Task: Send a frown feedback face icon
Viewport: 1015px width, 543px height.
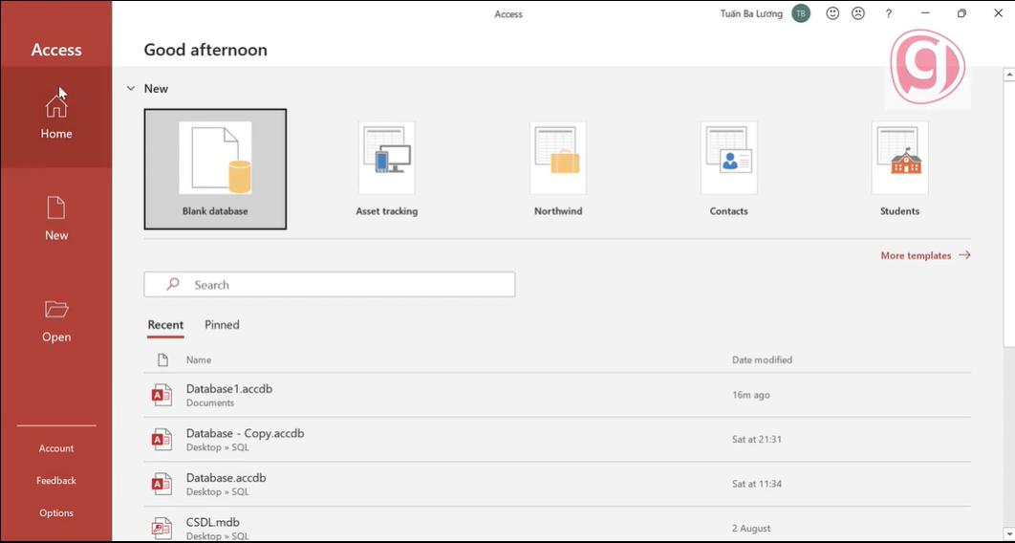Action: pos(858,13)
